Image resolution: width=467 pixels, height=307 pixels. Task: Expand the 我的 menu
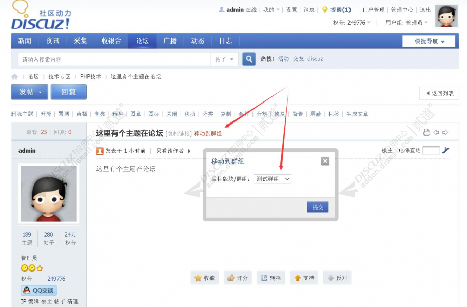(x=271, y=10)
